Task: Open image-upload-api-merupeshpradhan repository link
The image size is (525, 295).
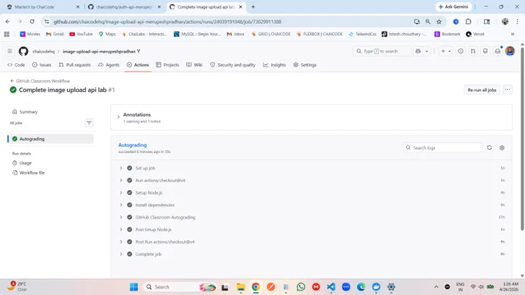Action: [x=99, y=51]
